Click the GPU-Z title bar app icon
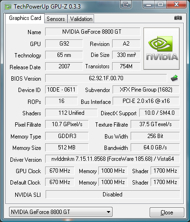The height and width of the screenshot is (222, 190). click(x=8, y=7)
